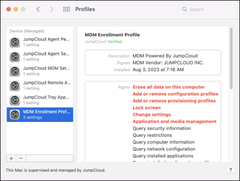Click the back navigation arrow

(38, 9)
